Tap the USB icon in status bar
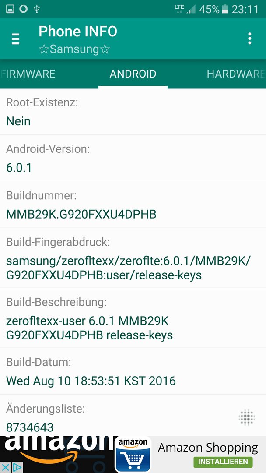266x473 pixels. pos(37,9)
